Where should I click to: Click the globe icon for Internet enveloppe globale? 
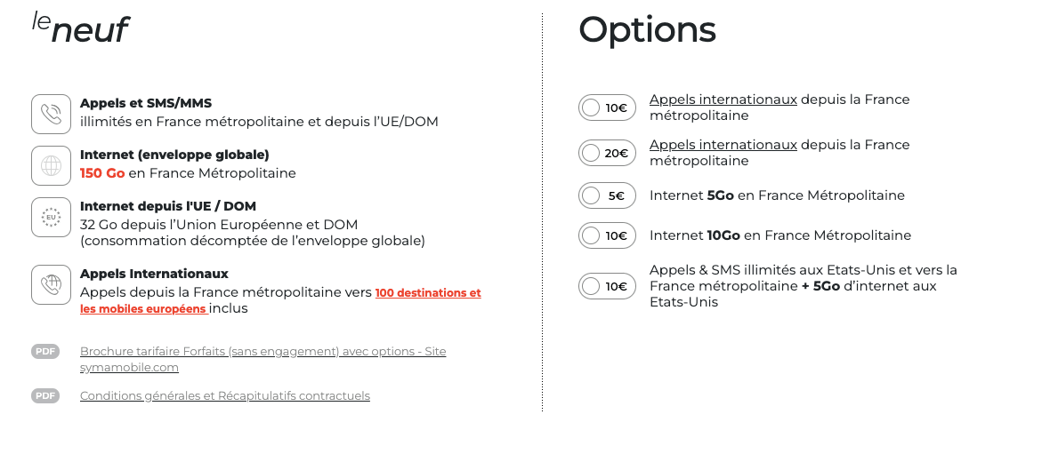coord(51,165)
